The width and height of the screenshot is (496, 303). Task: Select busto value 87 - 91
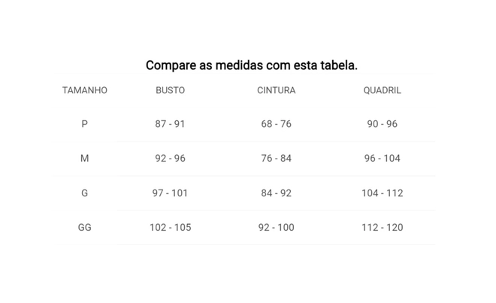[170, 124]
